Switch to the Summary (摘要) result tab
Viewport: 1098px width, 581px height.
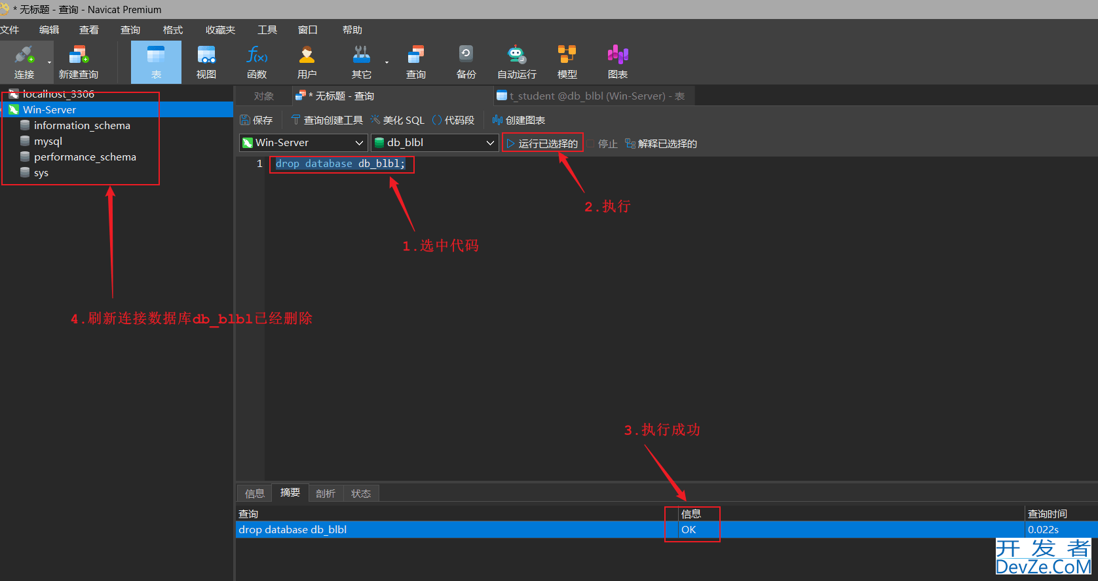290,493
